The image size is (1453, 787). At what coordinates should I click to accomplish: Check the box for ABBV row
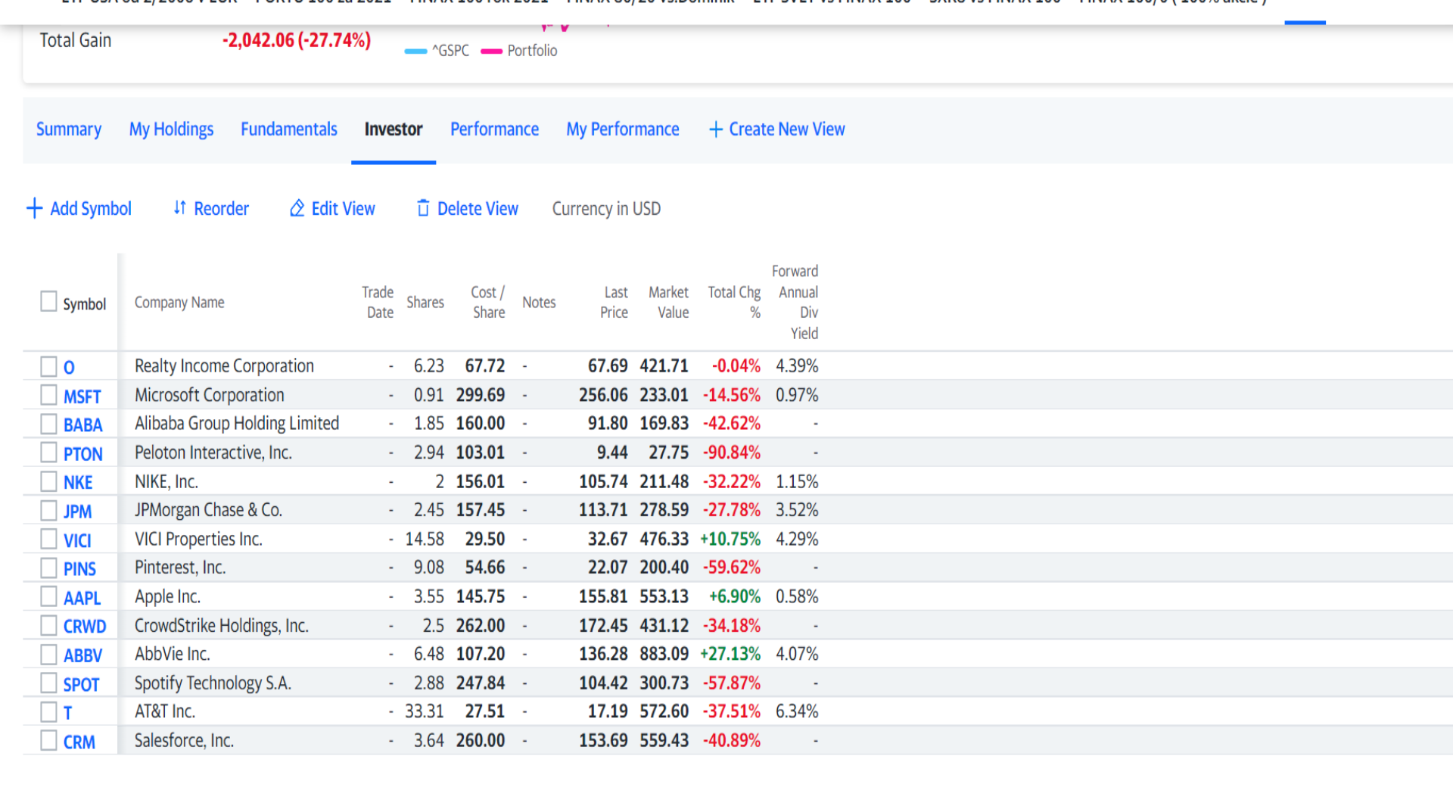[x=48, y=654]
